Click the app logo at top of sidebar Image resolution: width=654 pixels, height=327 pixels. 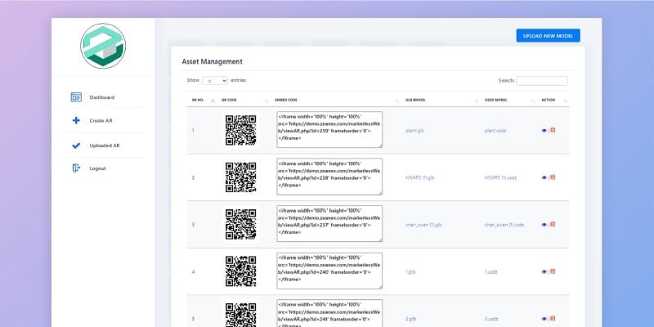coord(103,46)
